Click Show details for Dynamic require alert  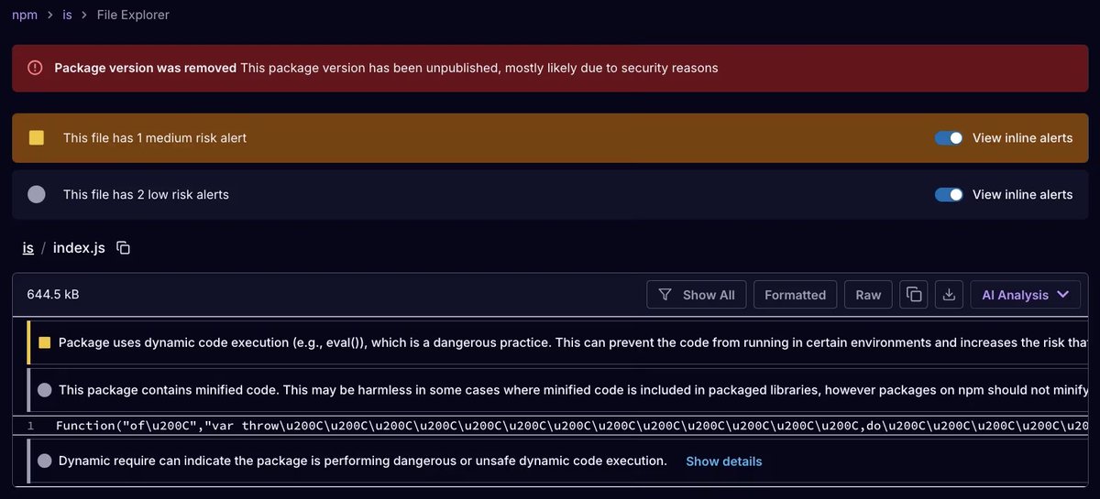click(x=724, y=461)
